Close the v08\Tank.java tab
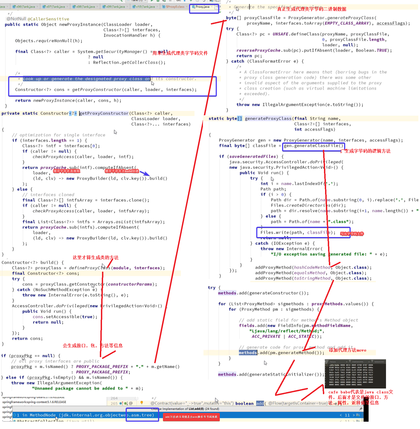 [x=98, y=7]
